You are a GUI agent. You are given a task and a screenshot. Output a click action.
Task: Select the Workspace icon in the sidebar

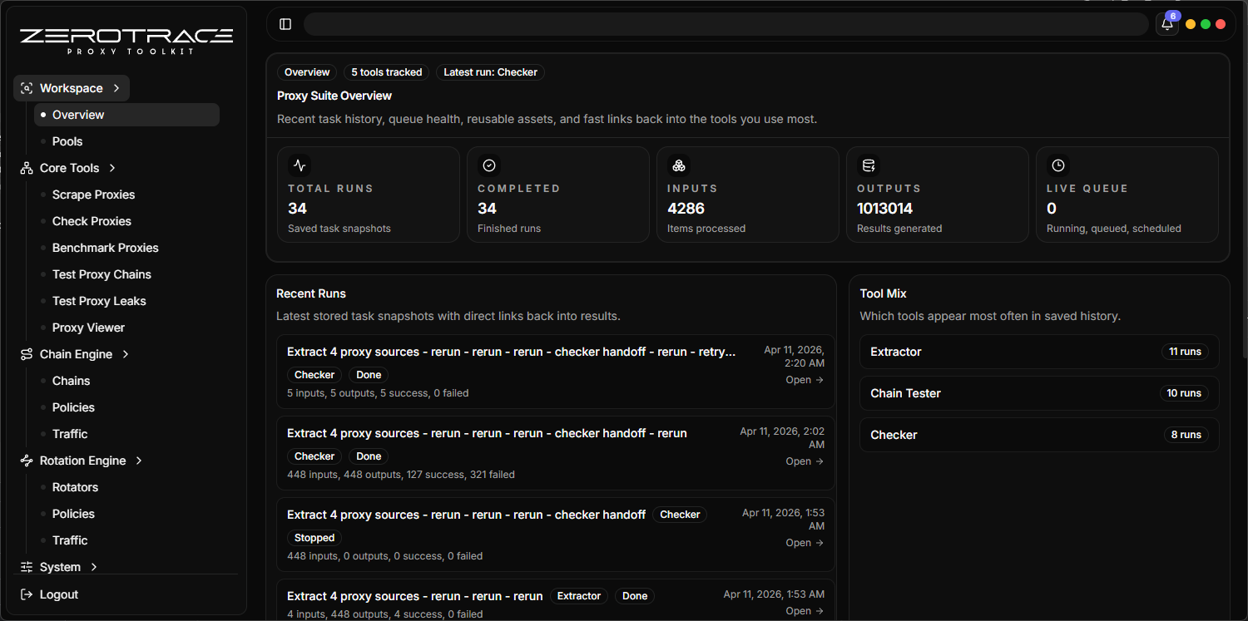[26, 87]
